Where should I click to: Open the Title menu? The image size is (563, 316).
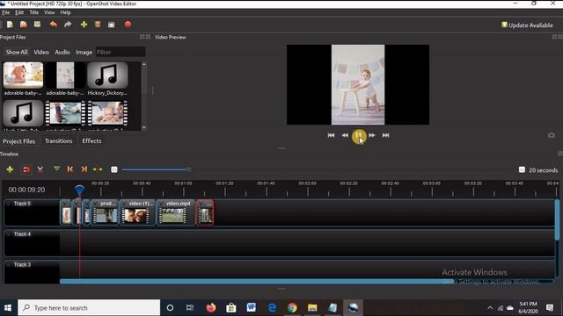(33, 12)
